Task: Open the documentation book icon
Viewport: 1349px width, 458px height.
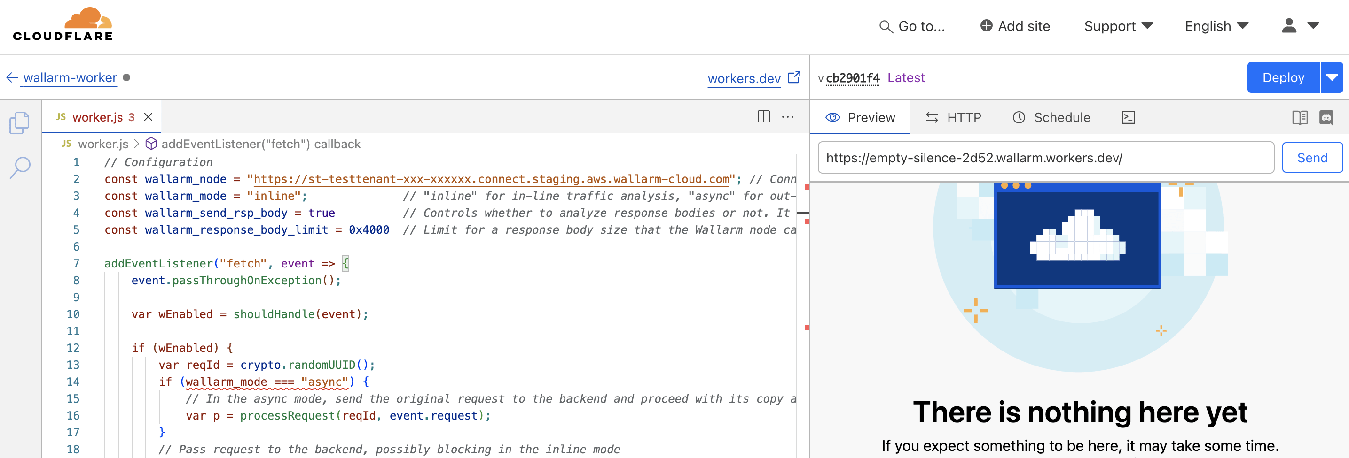Action: 1301,117
